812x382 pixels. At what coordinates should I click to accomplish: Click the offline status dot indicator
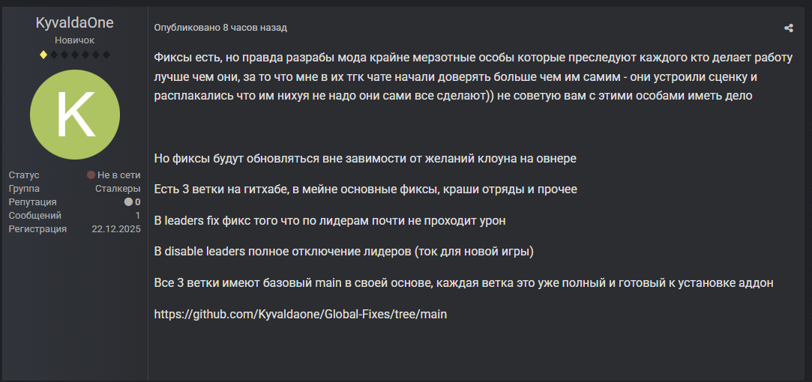pyautogui.click(x=91, y=175)
